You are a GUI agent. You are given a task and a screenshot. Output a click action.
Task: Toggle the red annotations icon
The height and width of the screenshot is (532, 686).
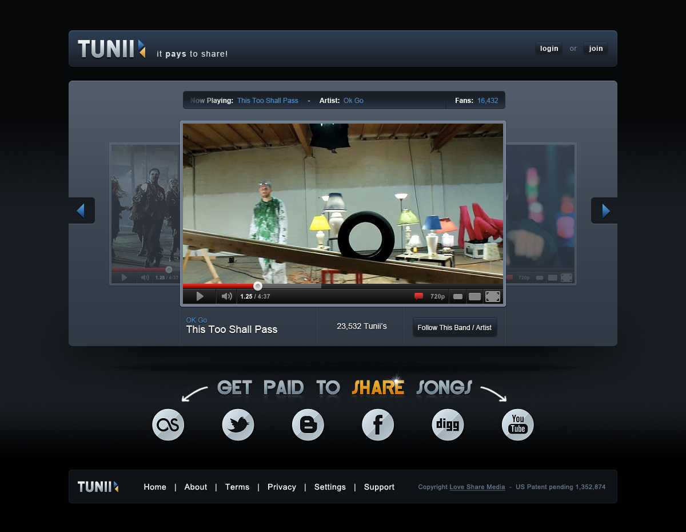click(x=418, y=296)
